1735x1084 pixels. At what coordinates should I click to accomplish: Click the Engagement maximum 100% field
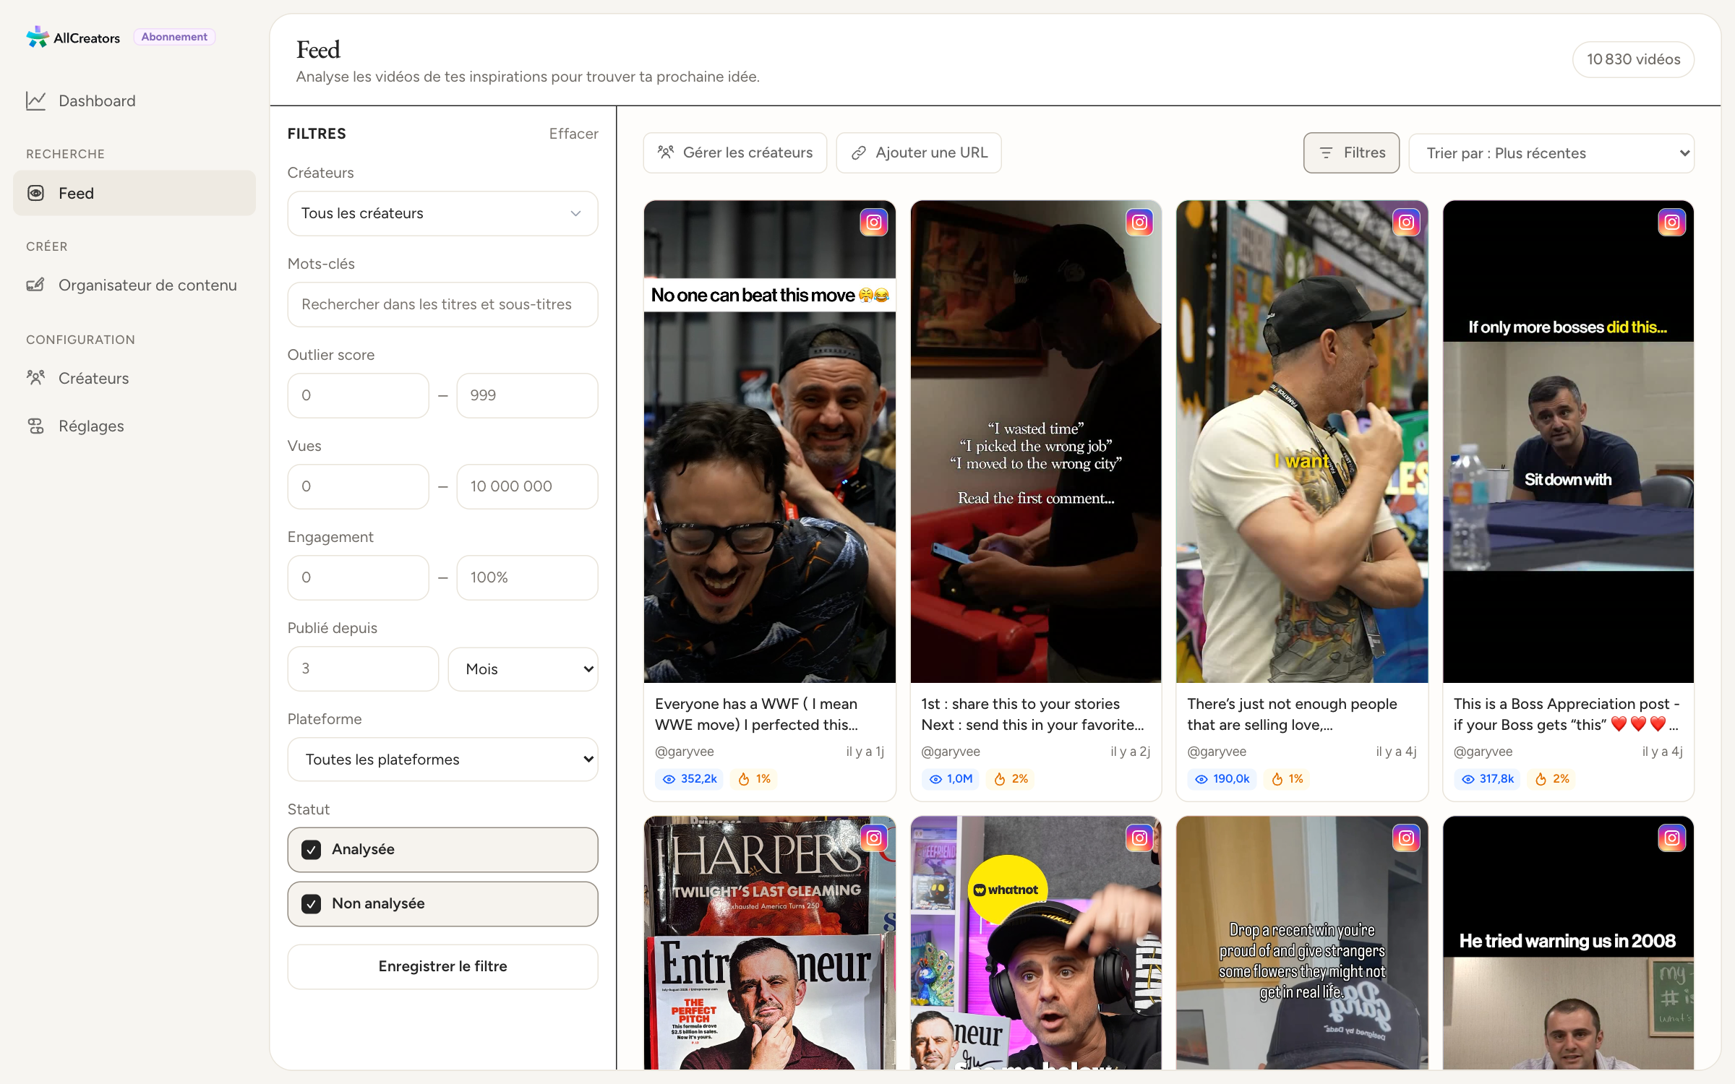point(527,577)
